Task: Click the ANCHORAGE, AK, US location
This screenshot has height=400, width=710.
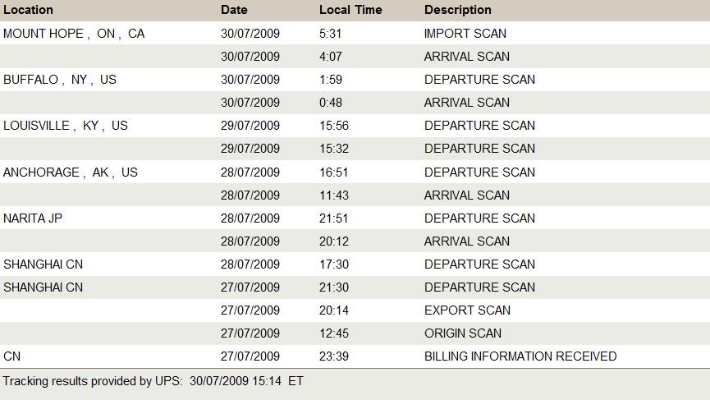Action: coord(71,172)
